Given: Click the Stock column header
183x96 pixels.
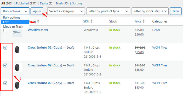Looking at the screenshot, I should 113,21.
